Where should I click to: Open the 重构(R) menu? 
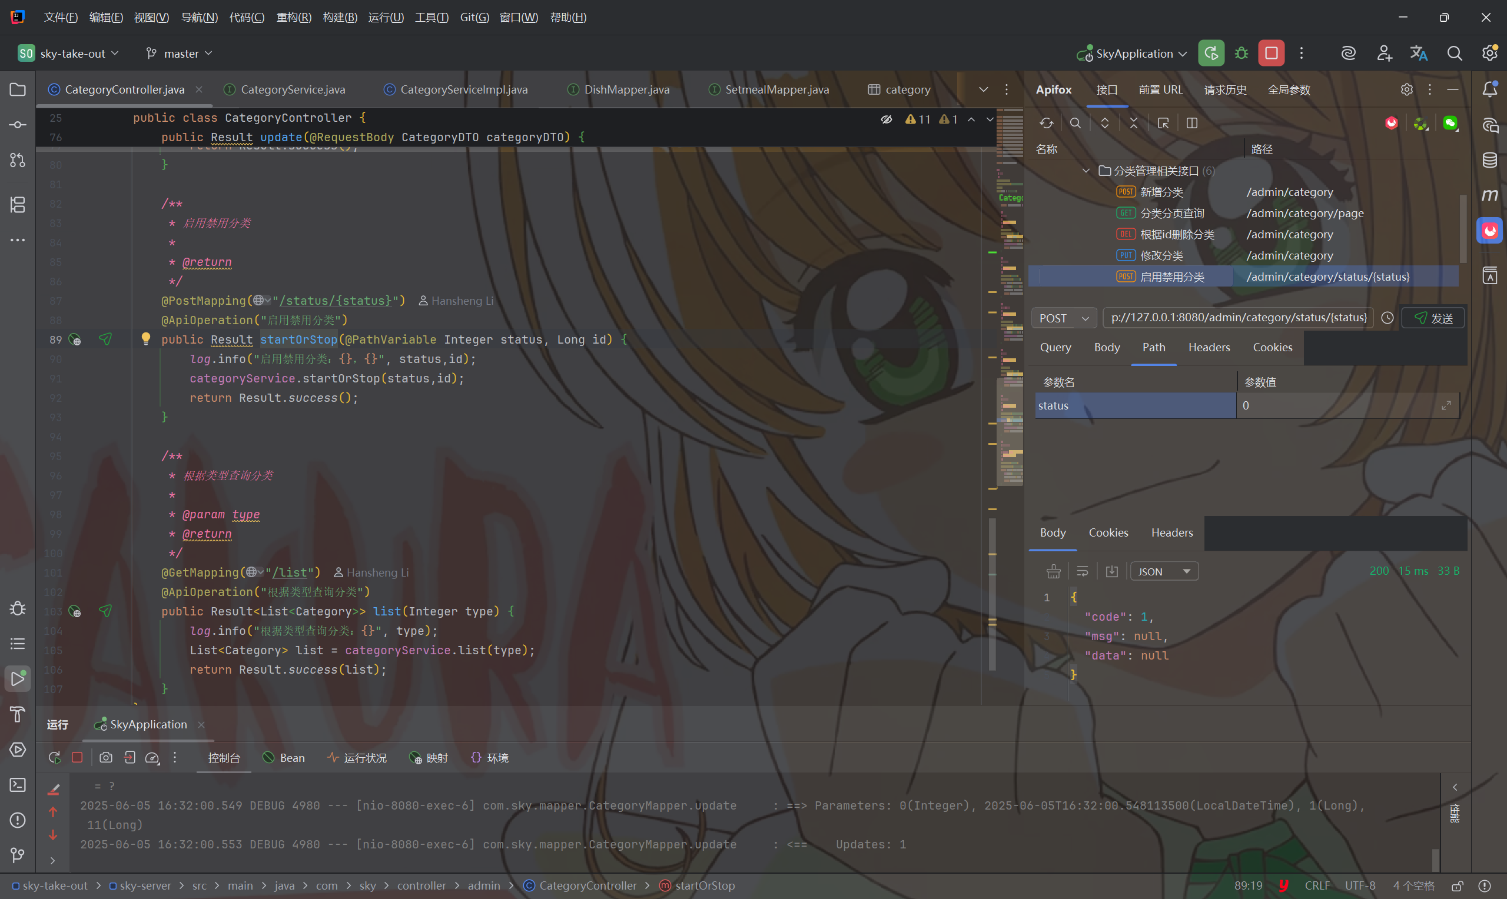pos(293,17)
